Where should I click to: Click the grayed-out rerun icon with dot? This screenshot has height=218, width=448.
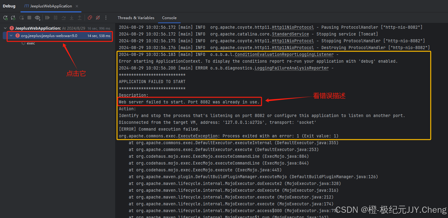pos(22,18)
